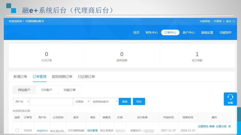Open the 已过期订单 tab

click(86, 77)
